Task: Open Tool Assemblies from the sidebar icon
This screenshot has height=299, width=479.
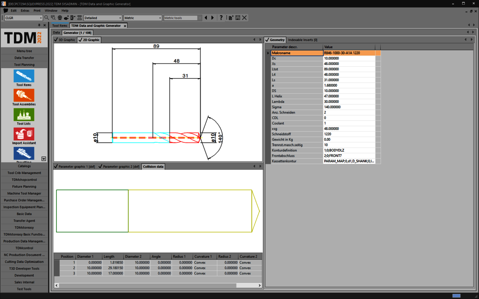Action: pyautogui.click(x=24, y=95)
